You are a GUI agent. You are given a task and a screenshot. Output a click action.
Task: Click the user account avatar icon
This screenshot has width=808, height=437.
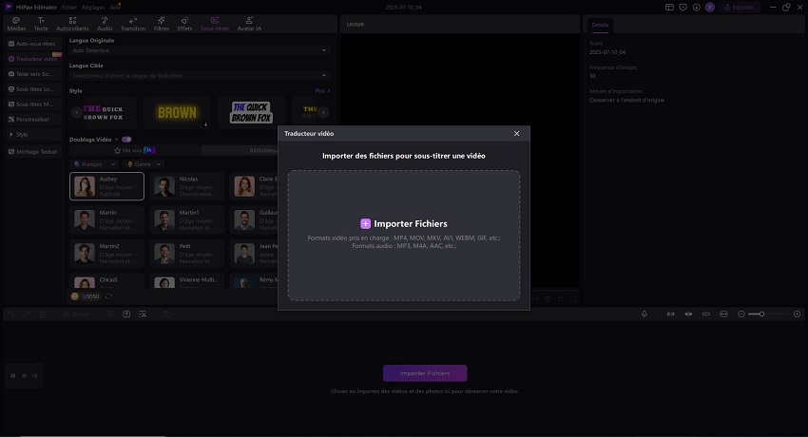710,7
